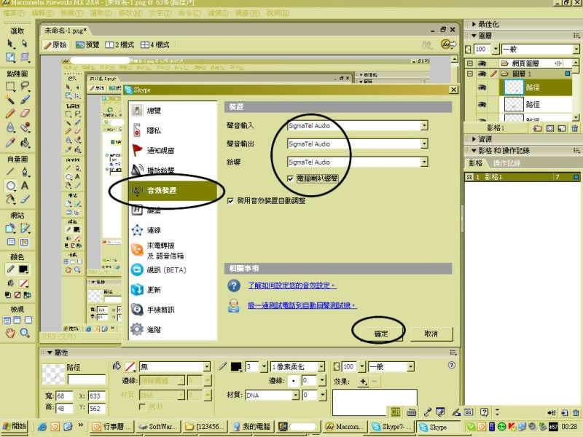Switch to the 4 欄式 view tab
The image size is (583, 437).
tap(154, 45)
